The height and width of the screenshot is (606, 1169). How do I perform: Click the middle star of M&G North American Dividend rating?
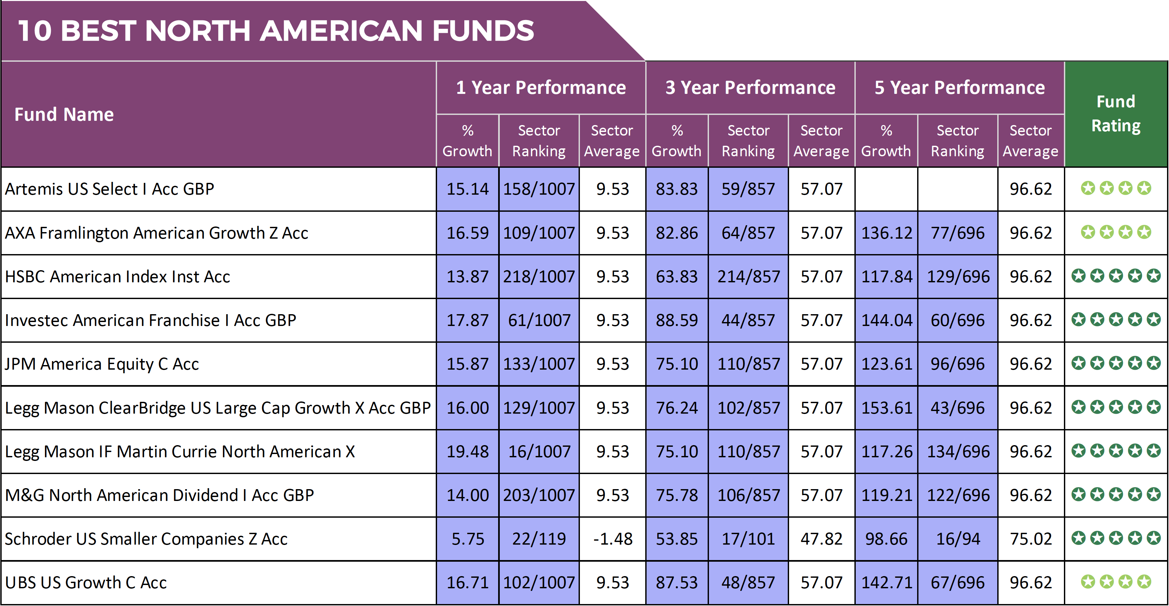1116,494
